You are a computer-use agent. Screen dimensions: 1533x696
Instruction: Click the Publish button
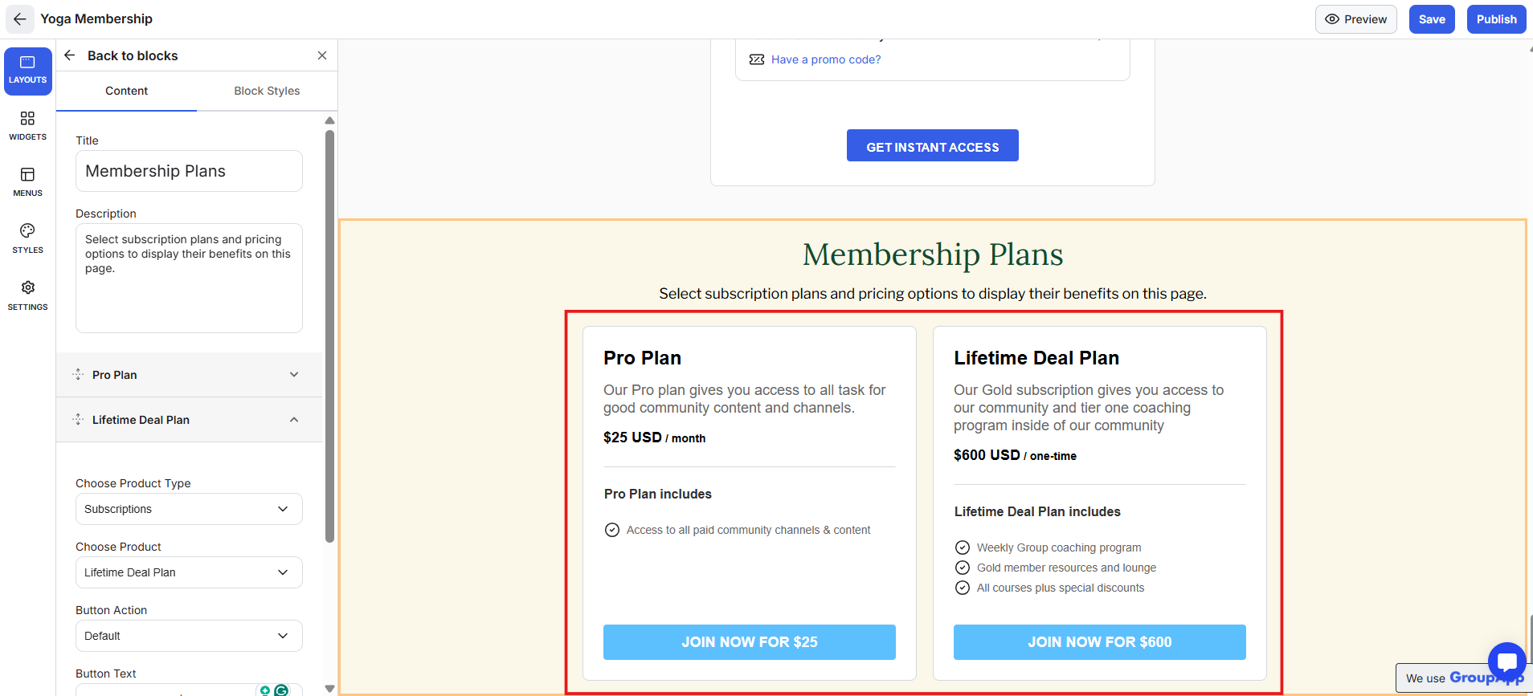(1496, 19)
